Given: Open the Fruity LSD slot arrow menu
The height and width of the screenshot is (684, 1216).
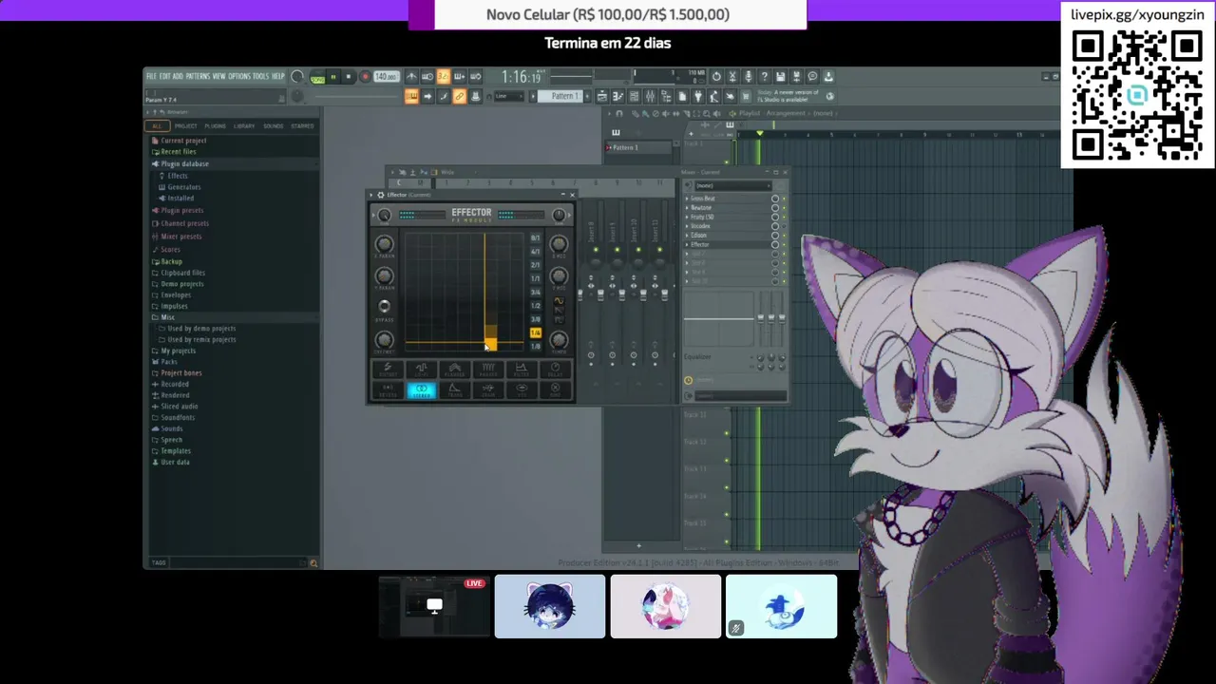Looking at the screenshot, I should [687, 217].
